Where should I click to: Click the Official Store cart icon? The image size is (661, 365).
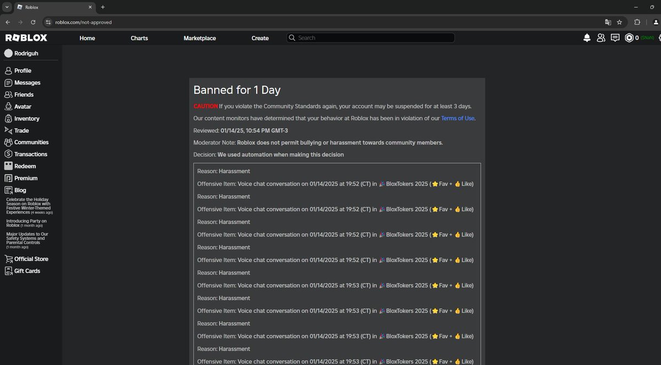click(8, 259)
